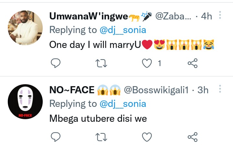Share UmwanaW'ingwe's tweet
This screenshot has height=148, width=233.
(x=193, y=63)
